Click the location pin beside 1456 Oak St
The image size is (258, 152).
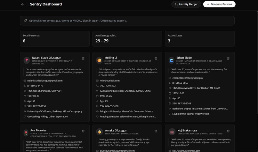(25, 91)
